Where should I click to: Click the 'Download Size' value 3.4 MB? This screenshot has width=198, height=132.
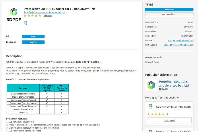click(x=191, y=22)
